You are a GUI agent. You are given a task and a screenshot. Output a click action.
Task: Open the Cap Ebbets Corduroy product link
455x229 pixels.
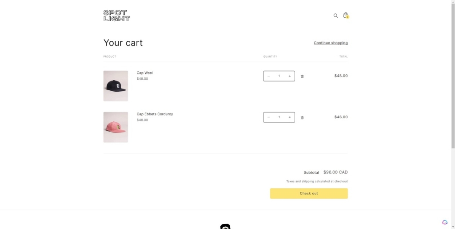point(155,114)
